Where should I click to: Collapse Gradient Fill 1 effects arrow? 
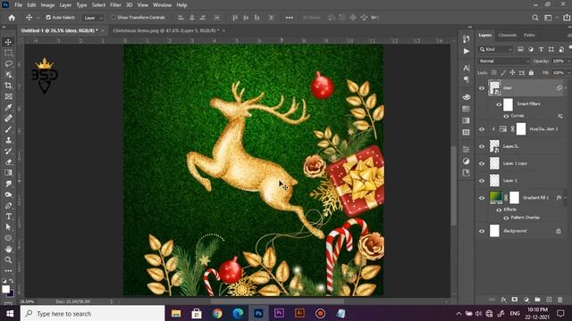point(566,198)
